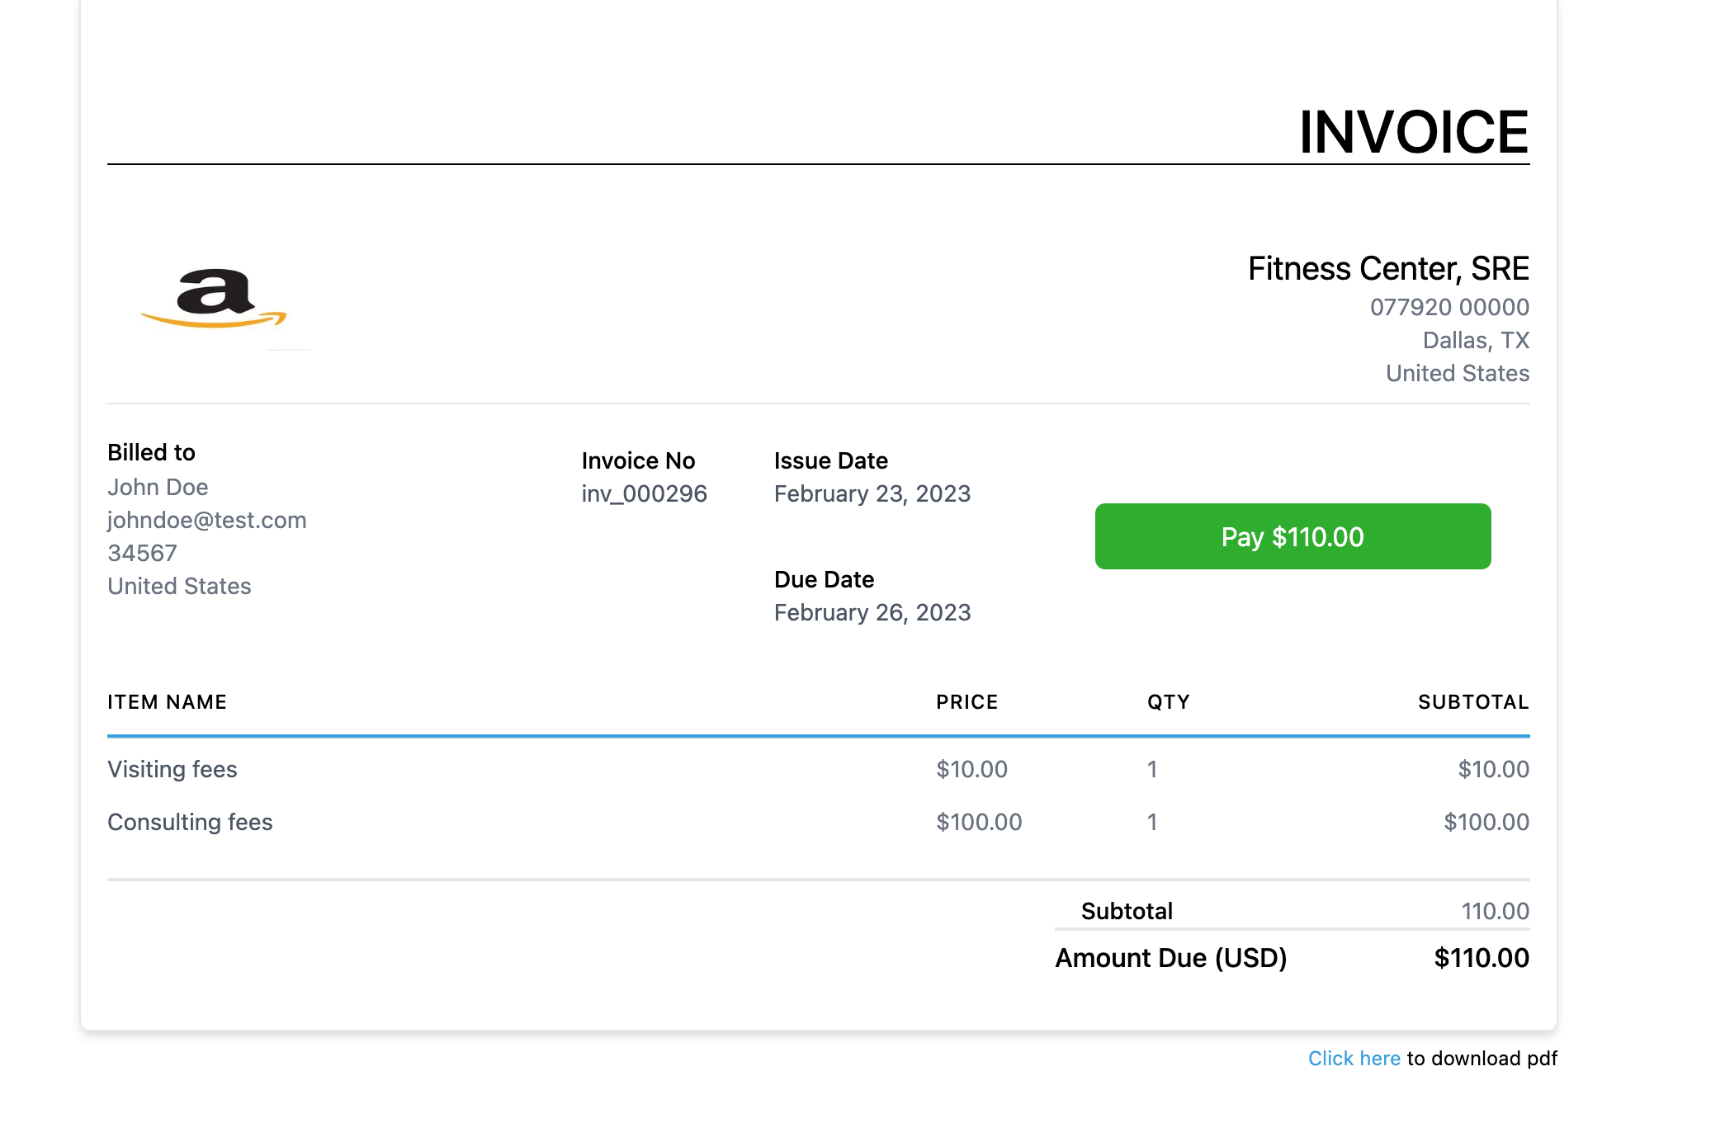The height and width of the screenshot is (1142, 1725).
Task: Click the phone number 077920 00000
Action: 1449,307
